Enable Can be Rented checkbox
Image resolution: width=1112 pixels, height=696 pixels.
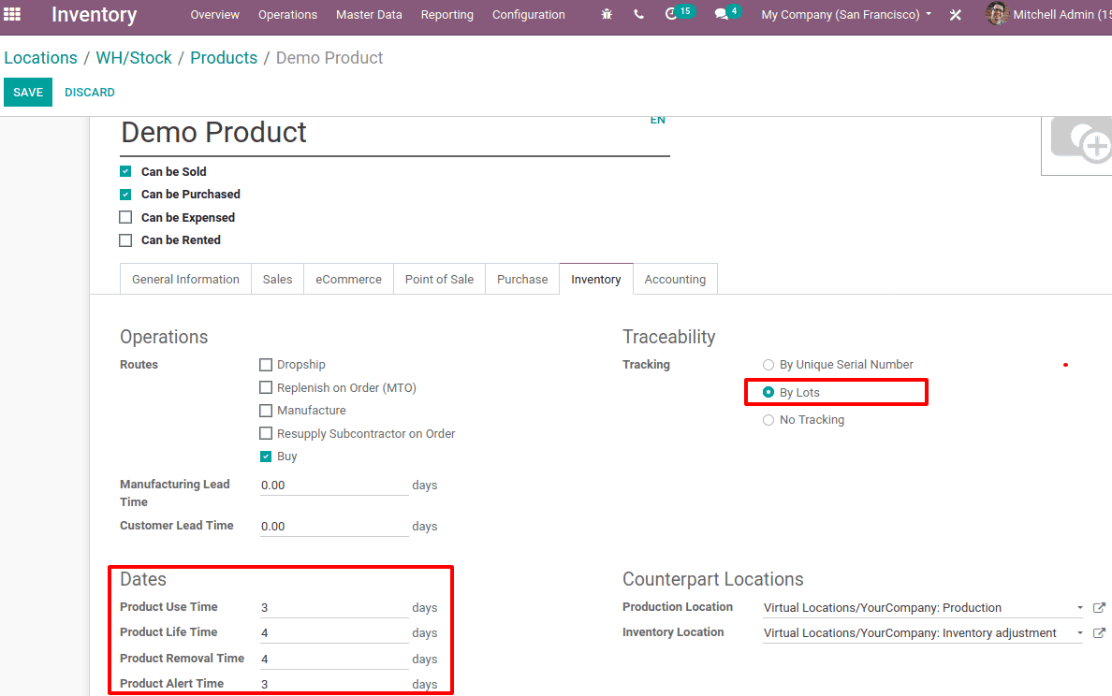[125, 240]
